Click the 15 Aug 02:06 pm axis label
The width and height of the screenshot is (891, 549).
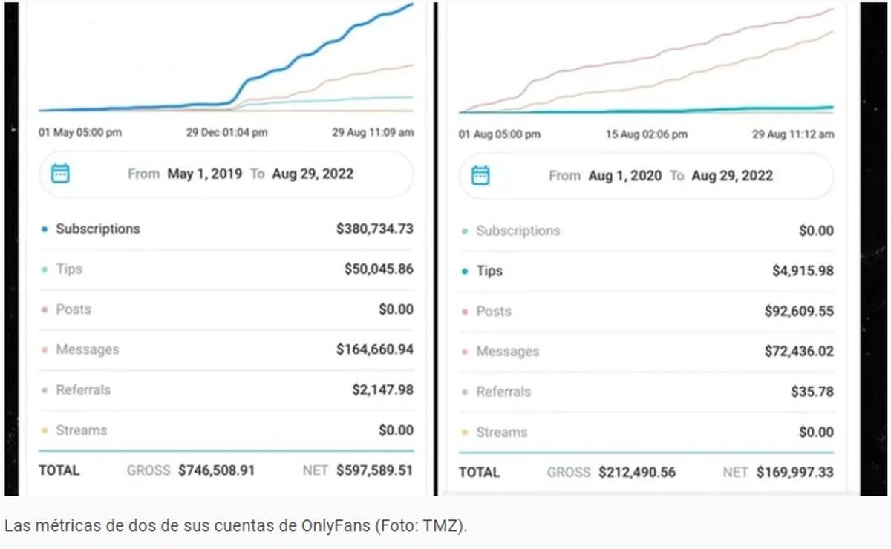pyautogui.click(x=646, y=134)
